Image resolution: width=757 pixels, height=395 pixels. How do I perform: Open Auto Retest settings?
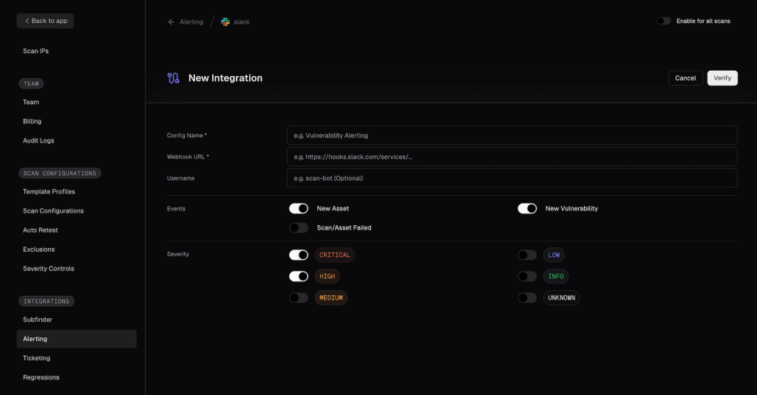pyautogui.click(x=41, y=230)
